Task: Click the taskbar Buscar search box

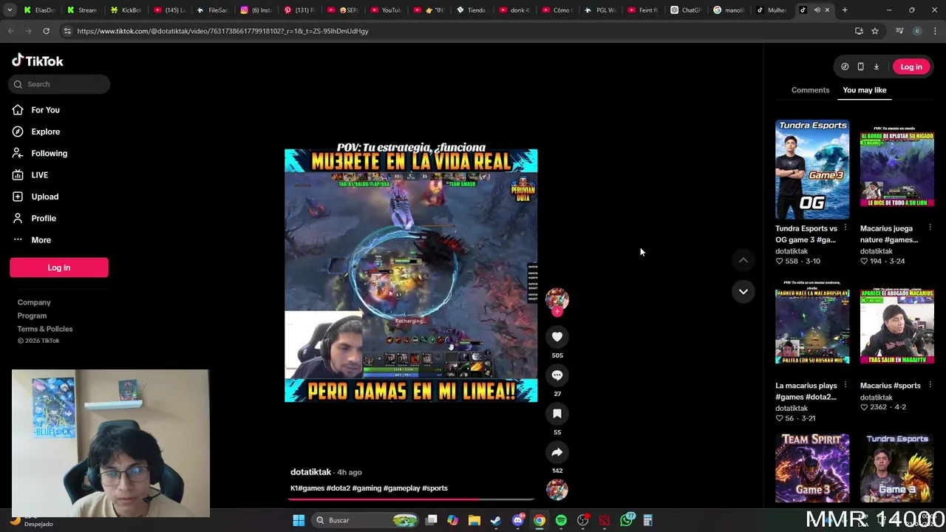Action: [366, 520]
